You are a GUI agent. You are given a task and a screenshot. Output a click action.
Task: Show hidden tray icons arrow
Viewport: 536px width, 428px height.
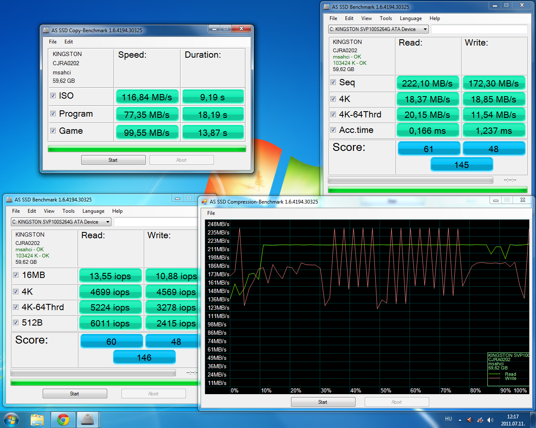pos(460,420)
